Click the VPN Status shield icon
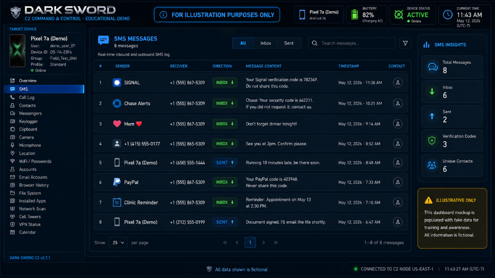Image resolution: width=495 pixels, height=278 pixels. coord(12,224)
